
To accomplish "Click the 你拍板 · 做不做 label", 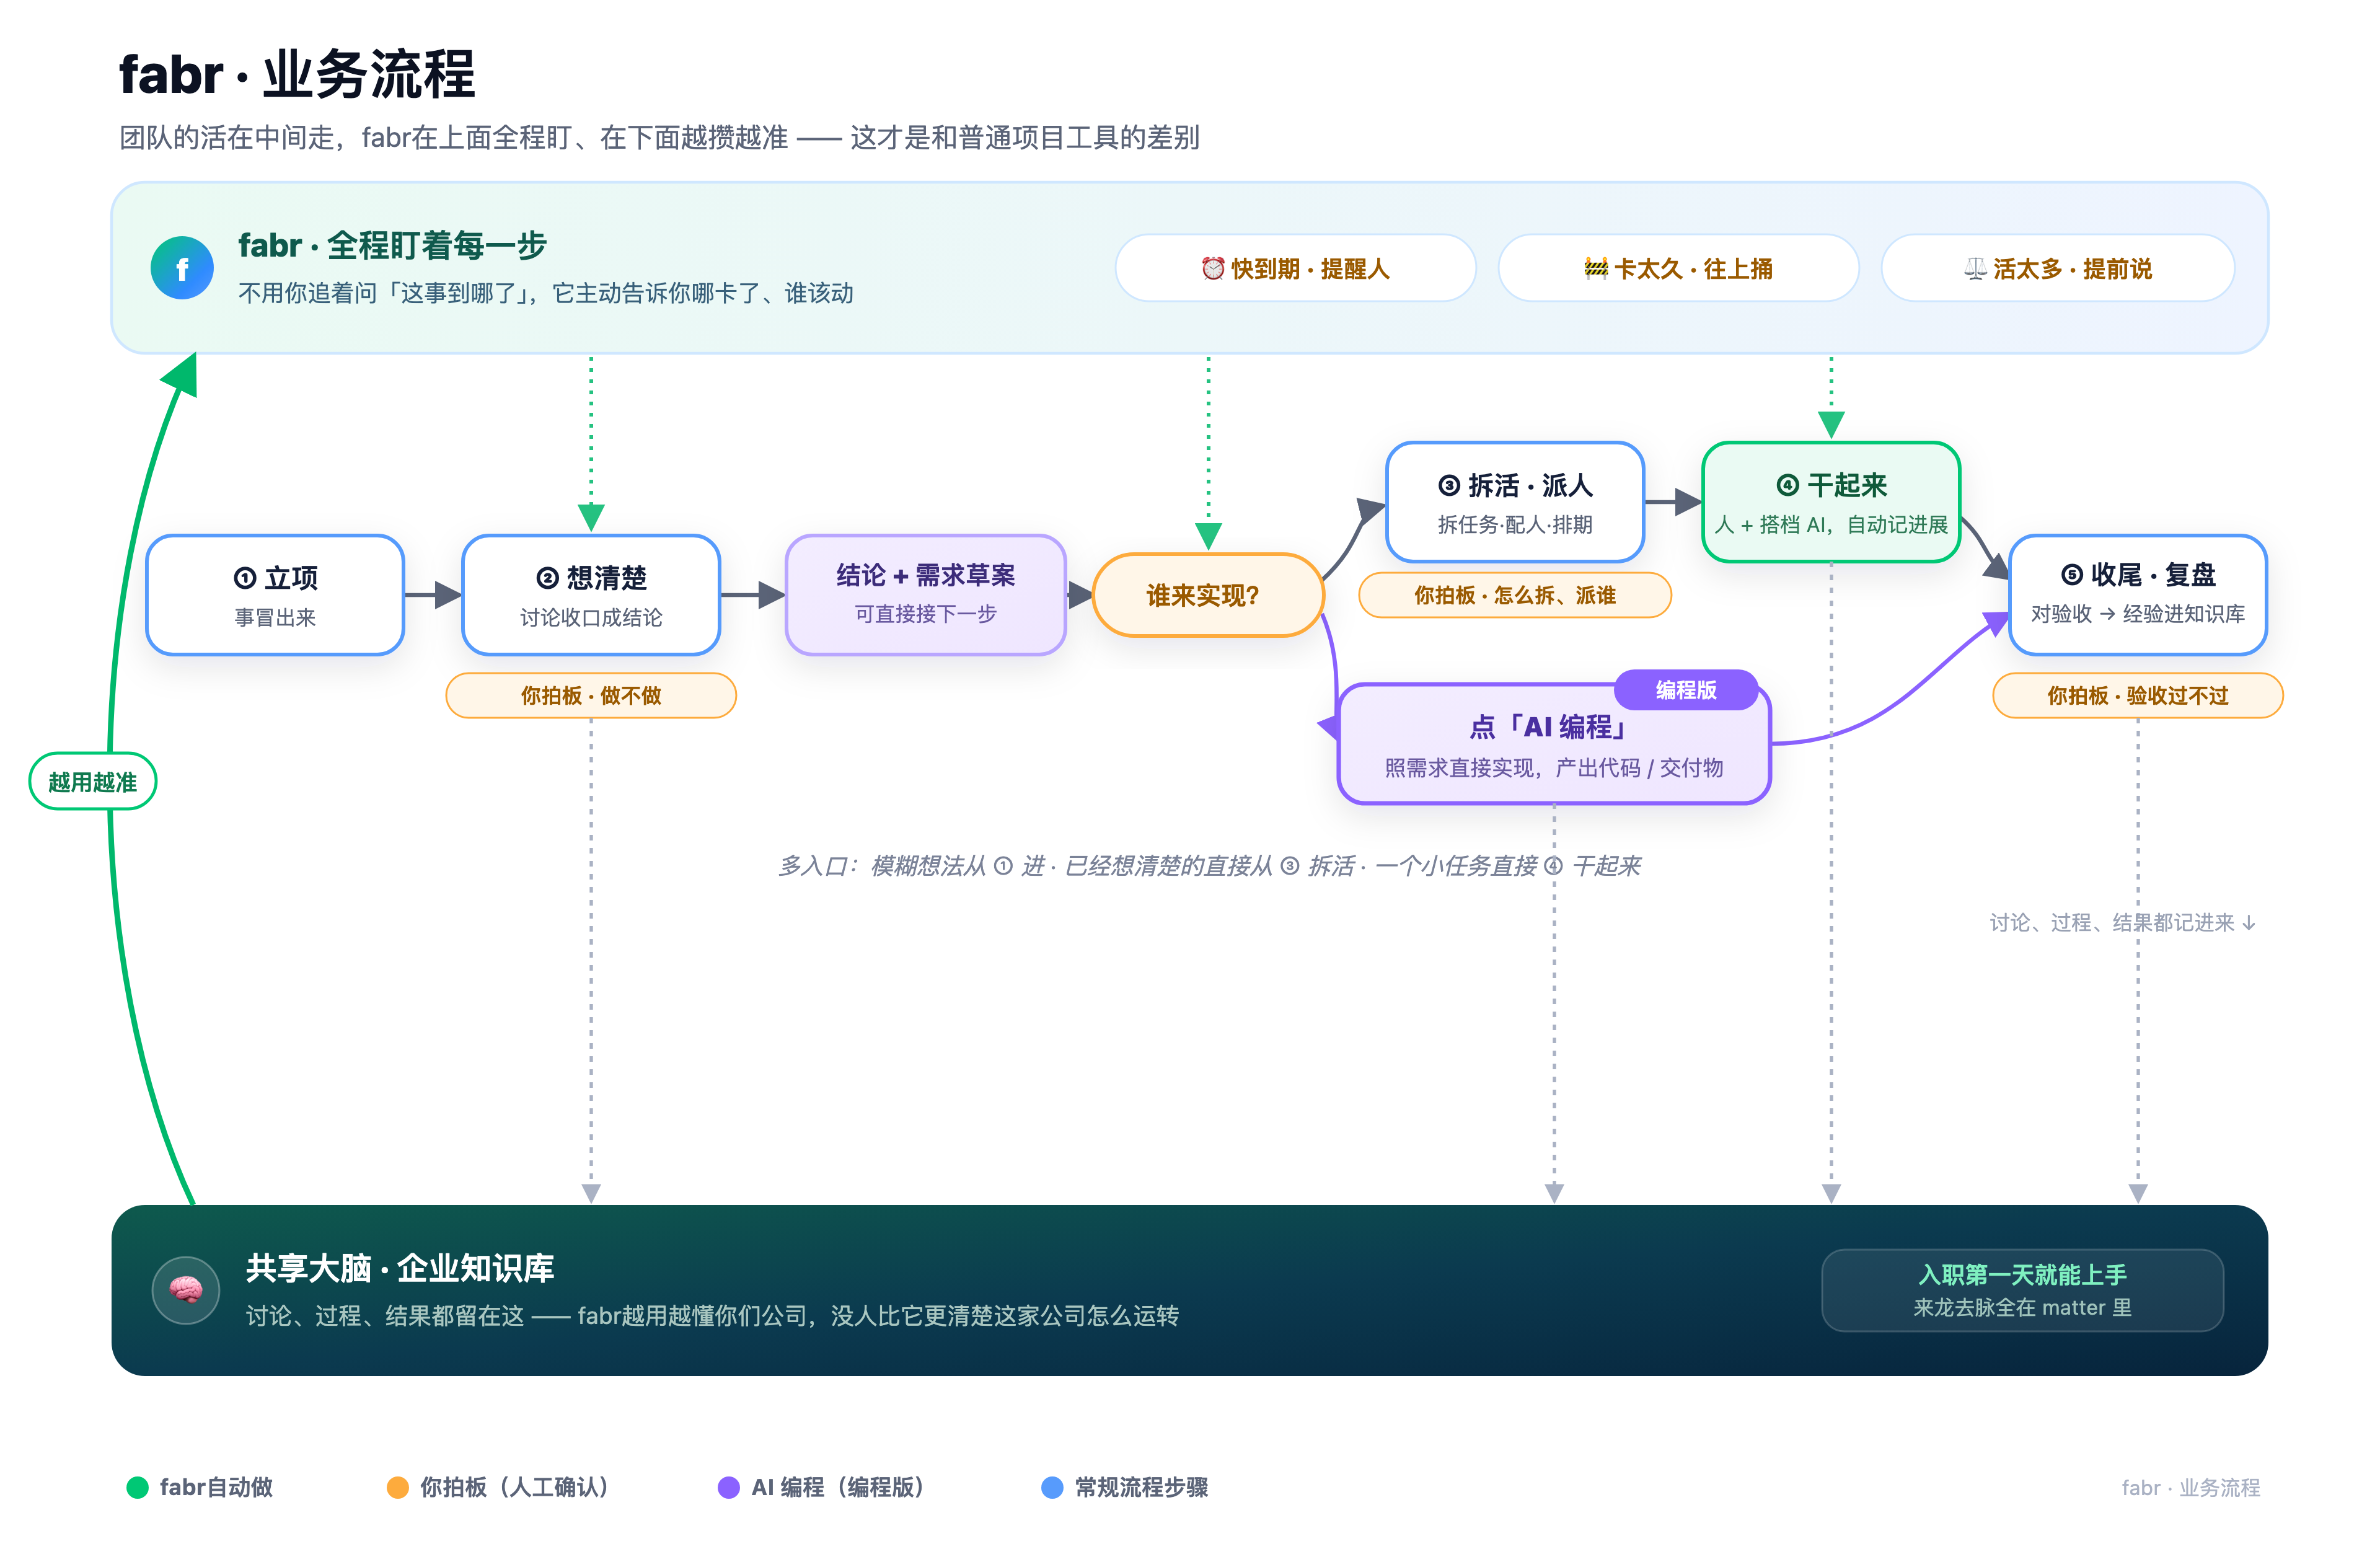I will tap(591, 695).
